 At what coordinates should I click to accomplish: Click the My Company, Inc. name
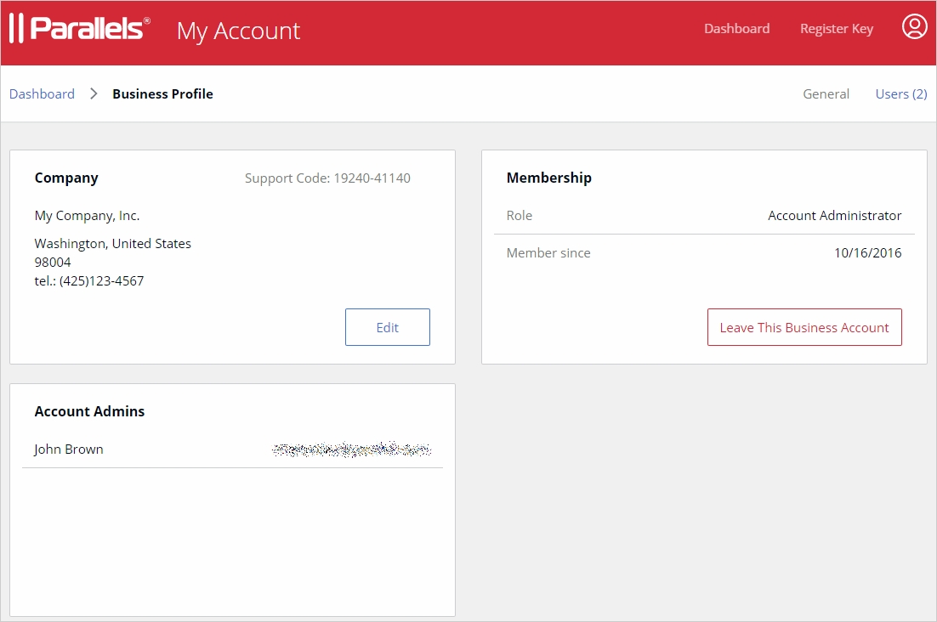[x=87, y=216]
